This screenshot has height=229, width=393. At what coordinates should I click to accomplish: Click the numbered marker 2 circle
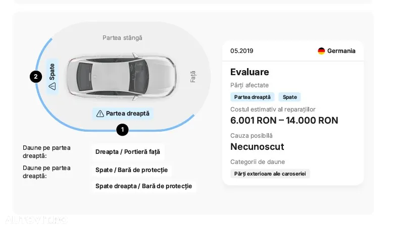[36, 77]
